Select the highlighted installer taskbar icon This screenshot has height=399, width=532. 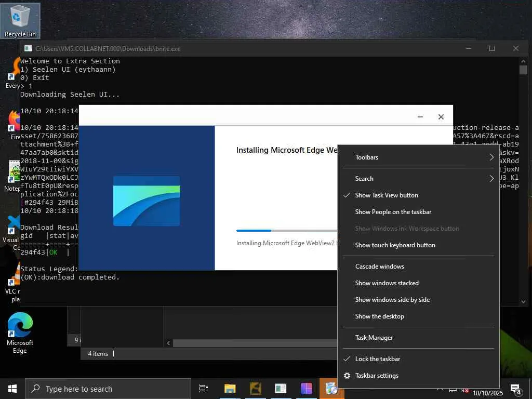331,389
